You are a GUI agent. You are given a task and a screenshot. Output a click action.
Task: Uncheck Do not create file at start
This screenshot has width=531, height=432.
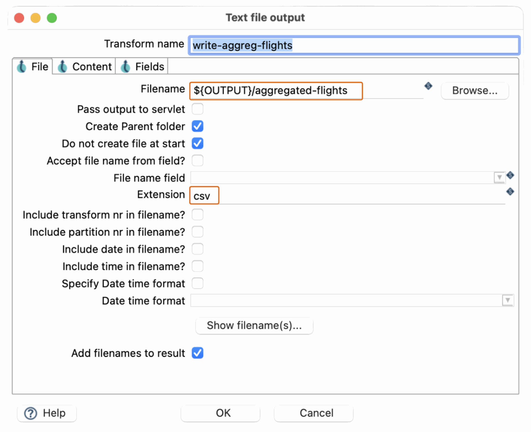(197, 143)
